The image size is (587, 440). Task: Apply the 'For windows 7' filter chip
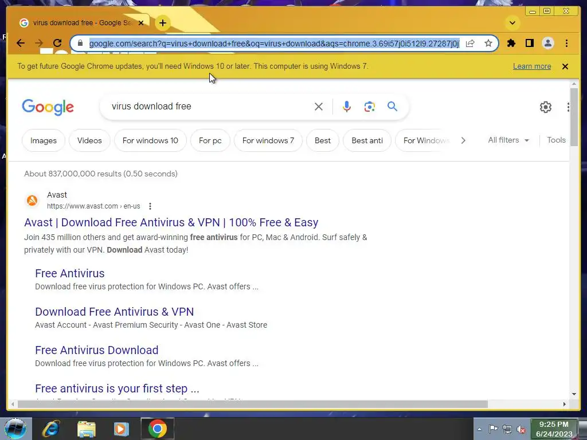[x=268, y=141]
